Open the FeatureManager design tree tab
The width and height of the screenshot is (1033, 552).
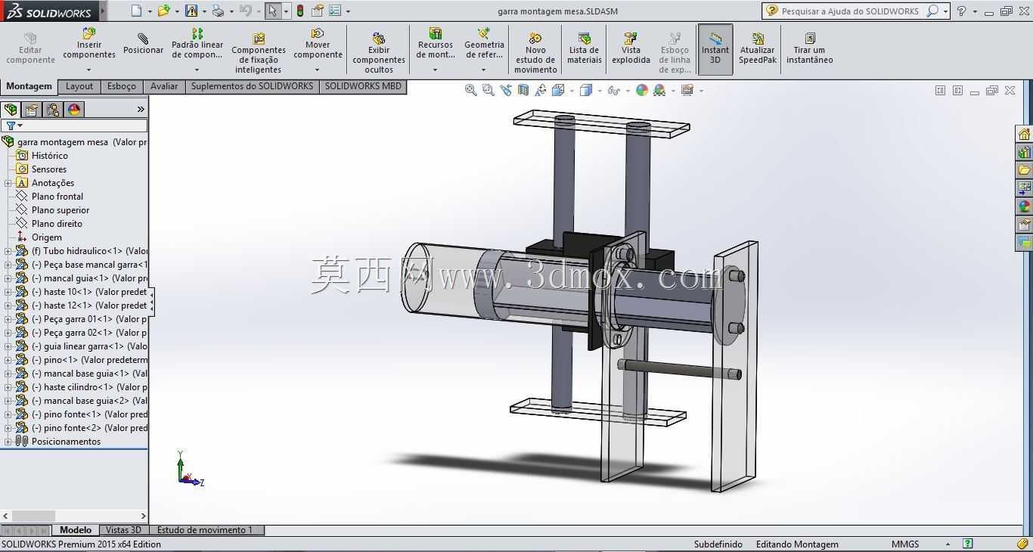point(11,110)
